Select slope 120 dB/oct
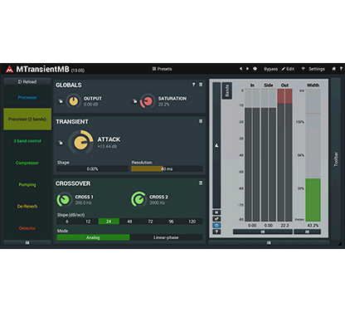345x312 pixels. (192, 222)
